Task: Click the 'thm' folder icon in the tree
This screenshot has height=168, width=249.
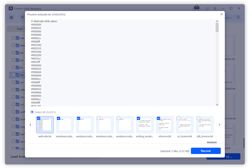Action: [18, 45]
